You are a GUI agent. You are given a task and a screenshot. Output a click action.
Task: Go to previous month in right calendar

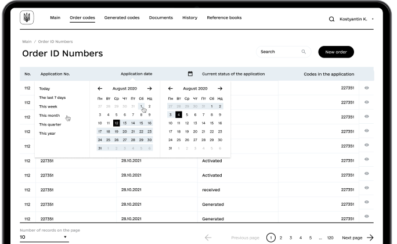(171, 88)
